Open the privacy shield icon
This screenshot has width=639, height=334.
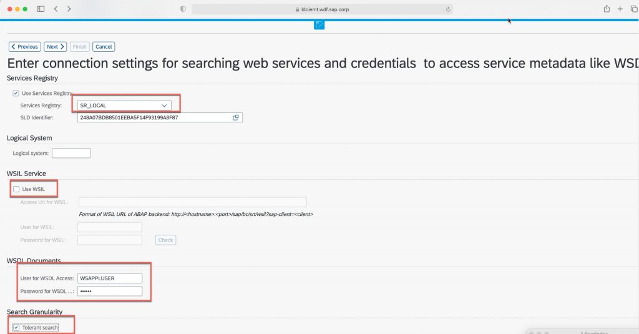pos(183,9)
